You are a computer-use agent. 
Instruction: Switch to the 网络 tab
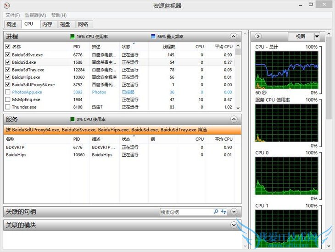pyautogui.click(x=84, y=24)
